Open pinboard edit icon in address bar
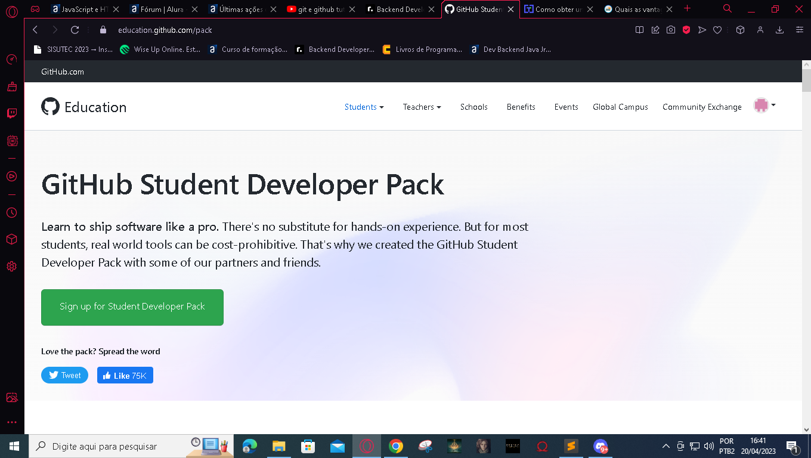 point(655,30)
